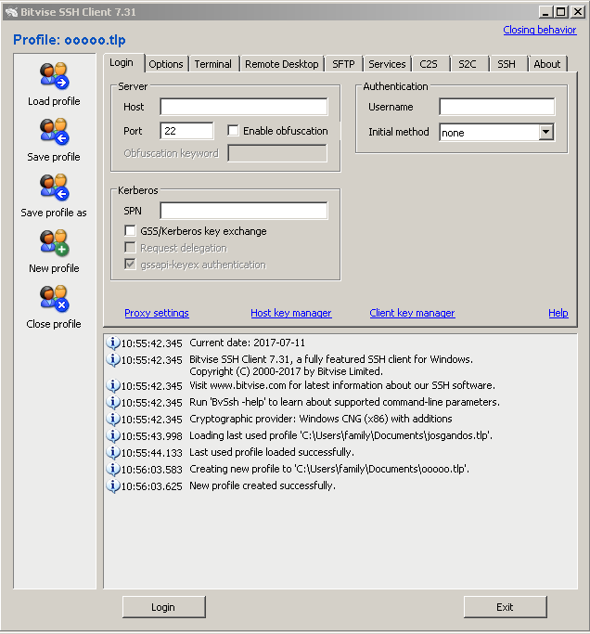Click info icon beside 'Visit www.bitvise.com' entry

pos(113,385)
